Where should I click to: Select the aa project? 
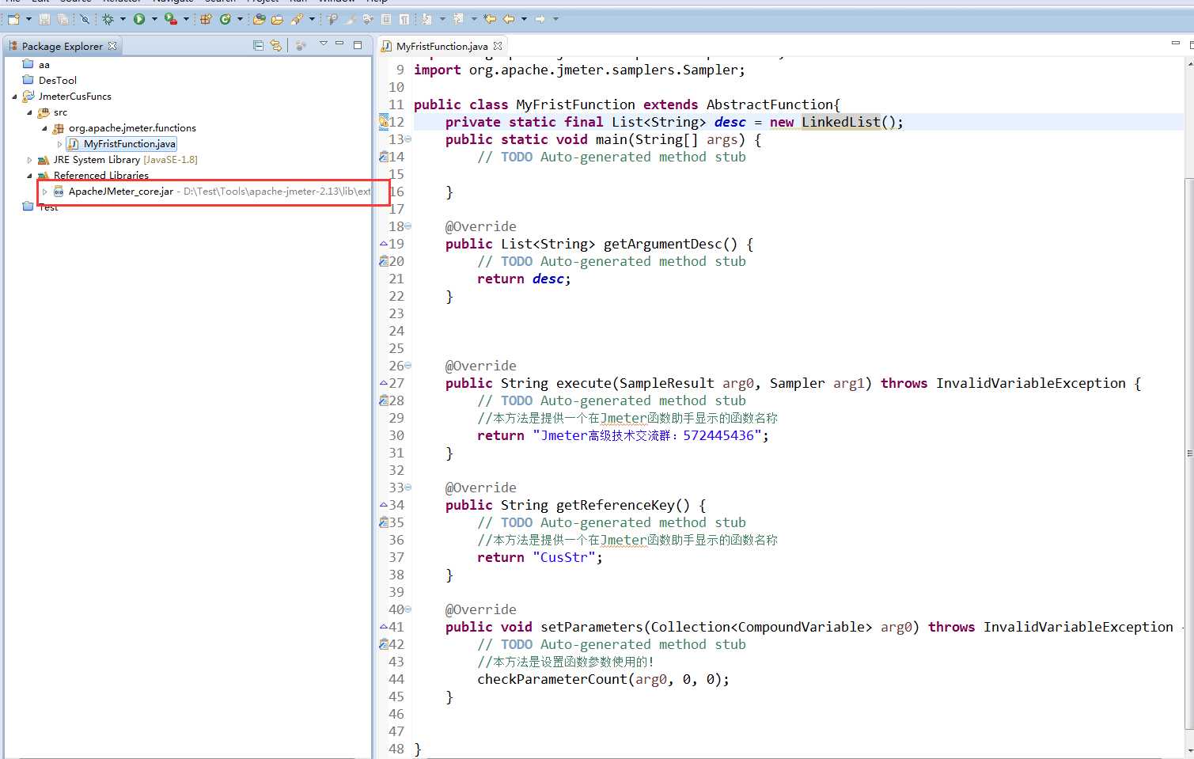point(44,65)
